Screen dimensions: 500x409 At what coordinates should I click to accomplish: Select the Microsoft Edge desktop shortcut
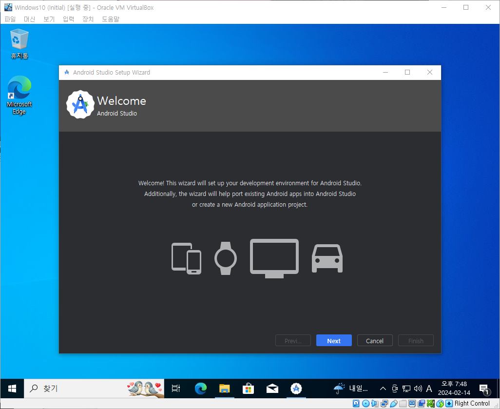pyautogui.click(x=19, y=95)
